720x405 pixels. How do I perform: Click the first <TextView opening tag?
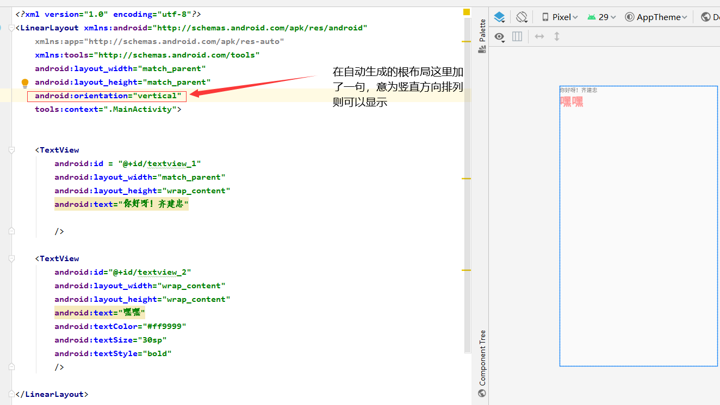click(x=57, y=150)
